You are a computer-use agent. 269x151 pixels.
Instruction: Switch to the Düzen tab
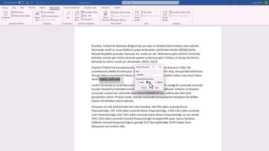[x=42, y=8]
